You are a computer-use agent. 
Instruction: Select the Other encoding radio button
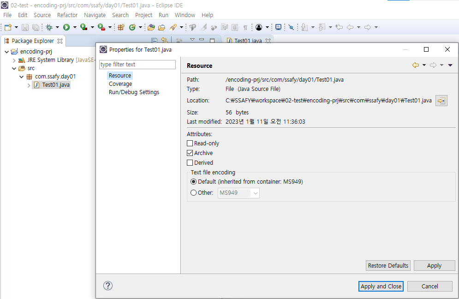193,193
